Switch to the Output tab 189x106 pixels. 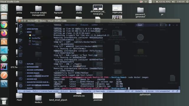tap(94, 25)
